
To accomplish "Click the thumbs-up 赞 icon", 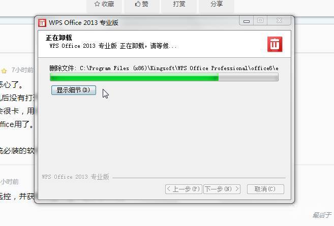I will point(138,4).
